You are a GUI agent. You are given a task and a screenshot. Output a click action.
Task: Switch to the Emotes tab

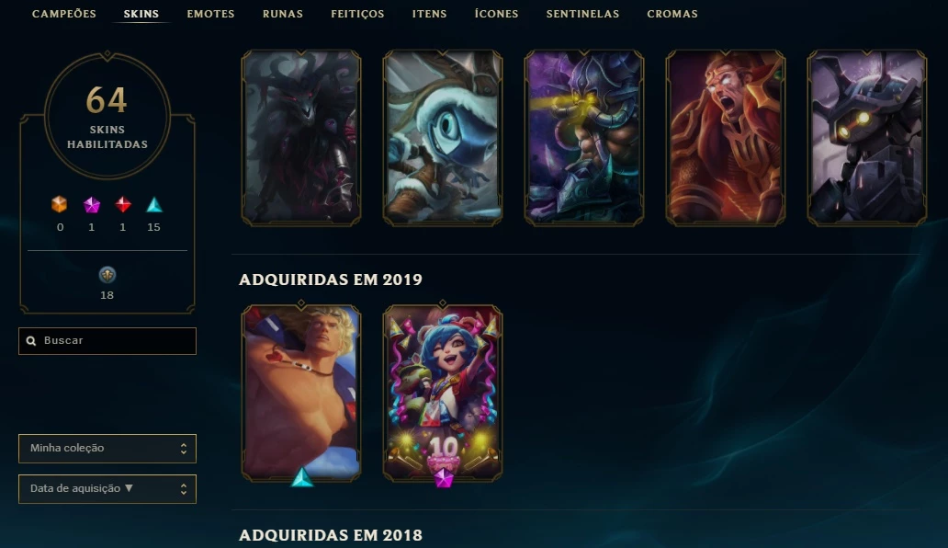(210, 13)
